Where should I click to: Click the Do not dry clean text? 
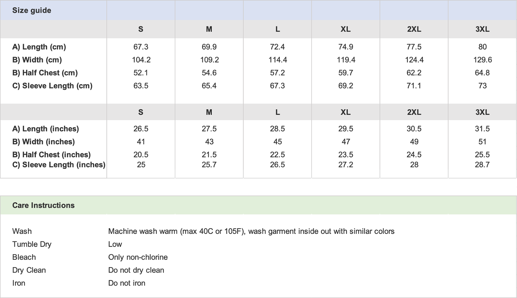136,270
